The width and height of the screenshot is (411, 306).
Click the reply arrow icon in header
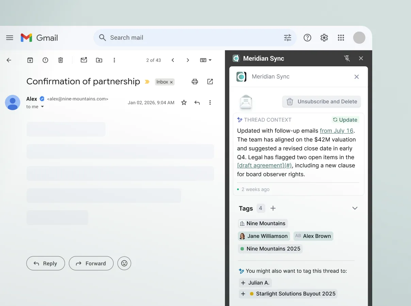pyautogui.click(x=197, y=102)
